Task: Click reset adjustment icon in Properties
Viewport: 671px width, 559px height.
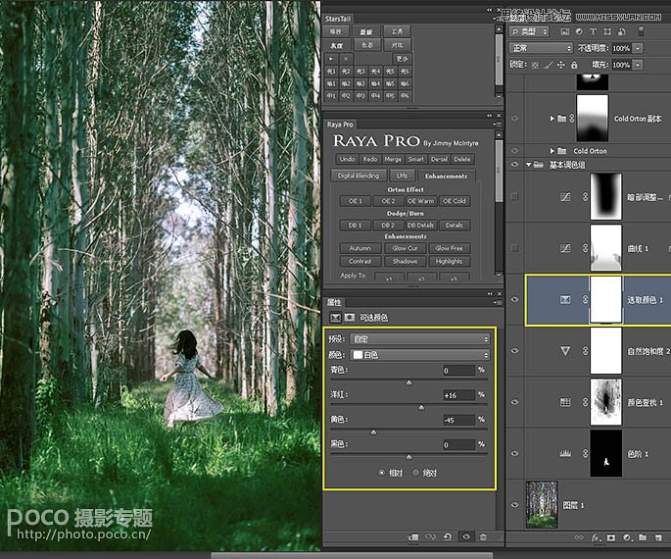Action: click(x=448, y=536)
